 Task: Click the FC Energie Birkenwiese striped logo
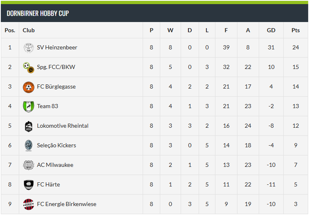point(28,204)
